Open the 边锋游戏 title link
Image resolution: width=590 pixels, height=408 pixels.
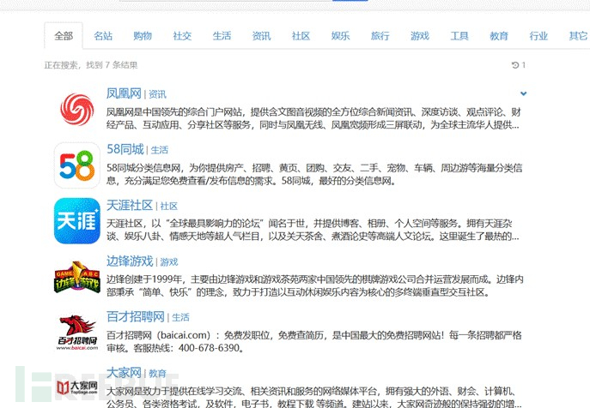click(130, 261)
